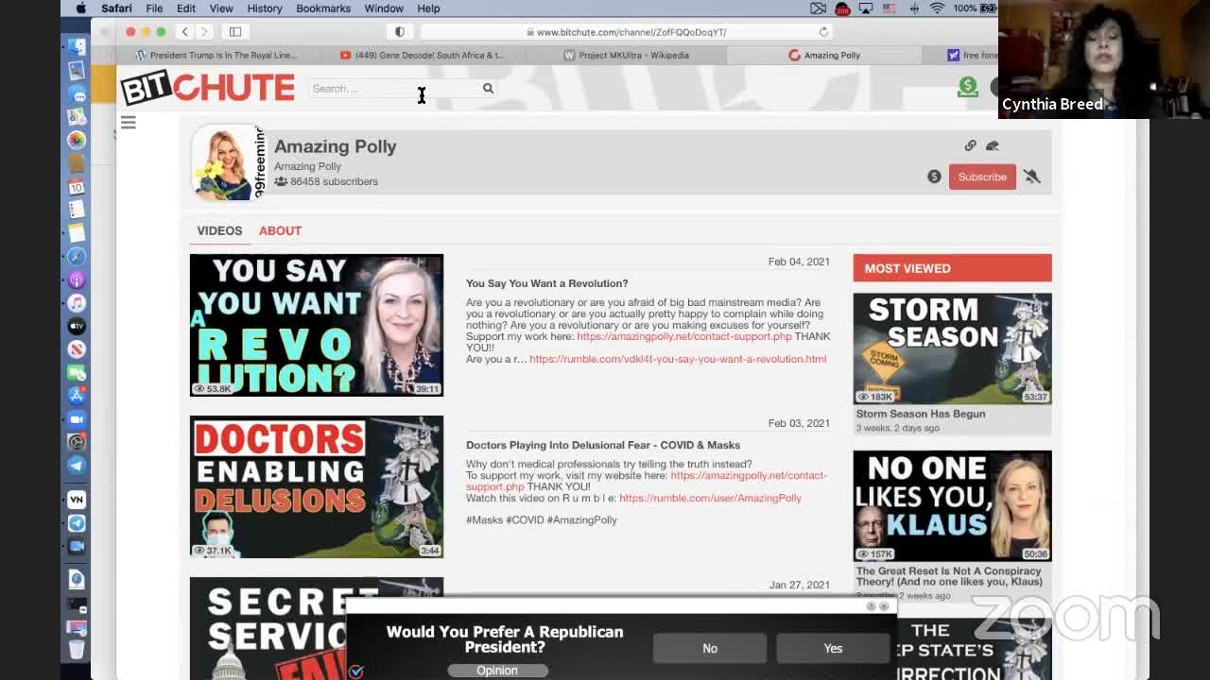Open Apple TV from the Dock
Screen dimensions: 1210x680
tap(77, 327)
